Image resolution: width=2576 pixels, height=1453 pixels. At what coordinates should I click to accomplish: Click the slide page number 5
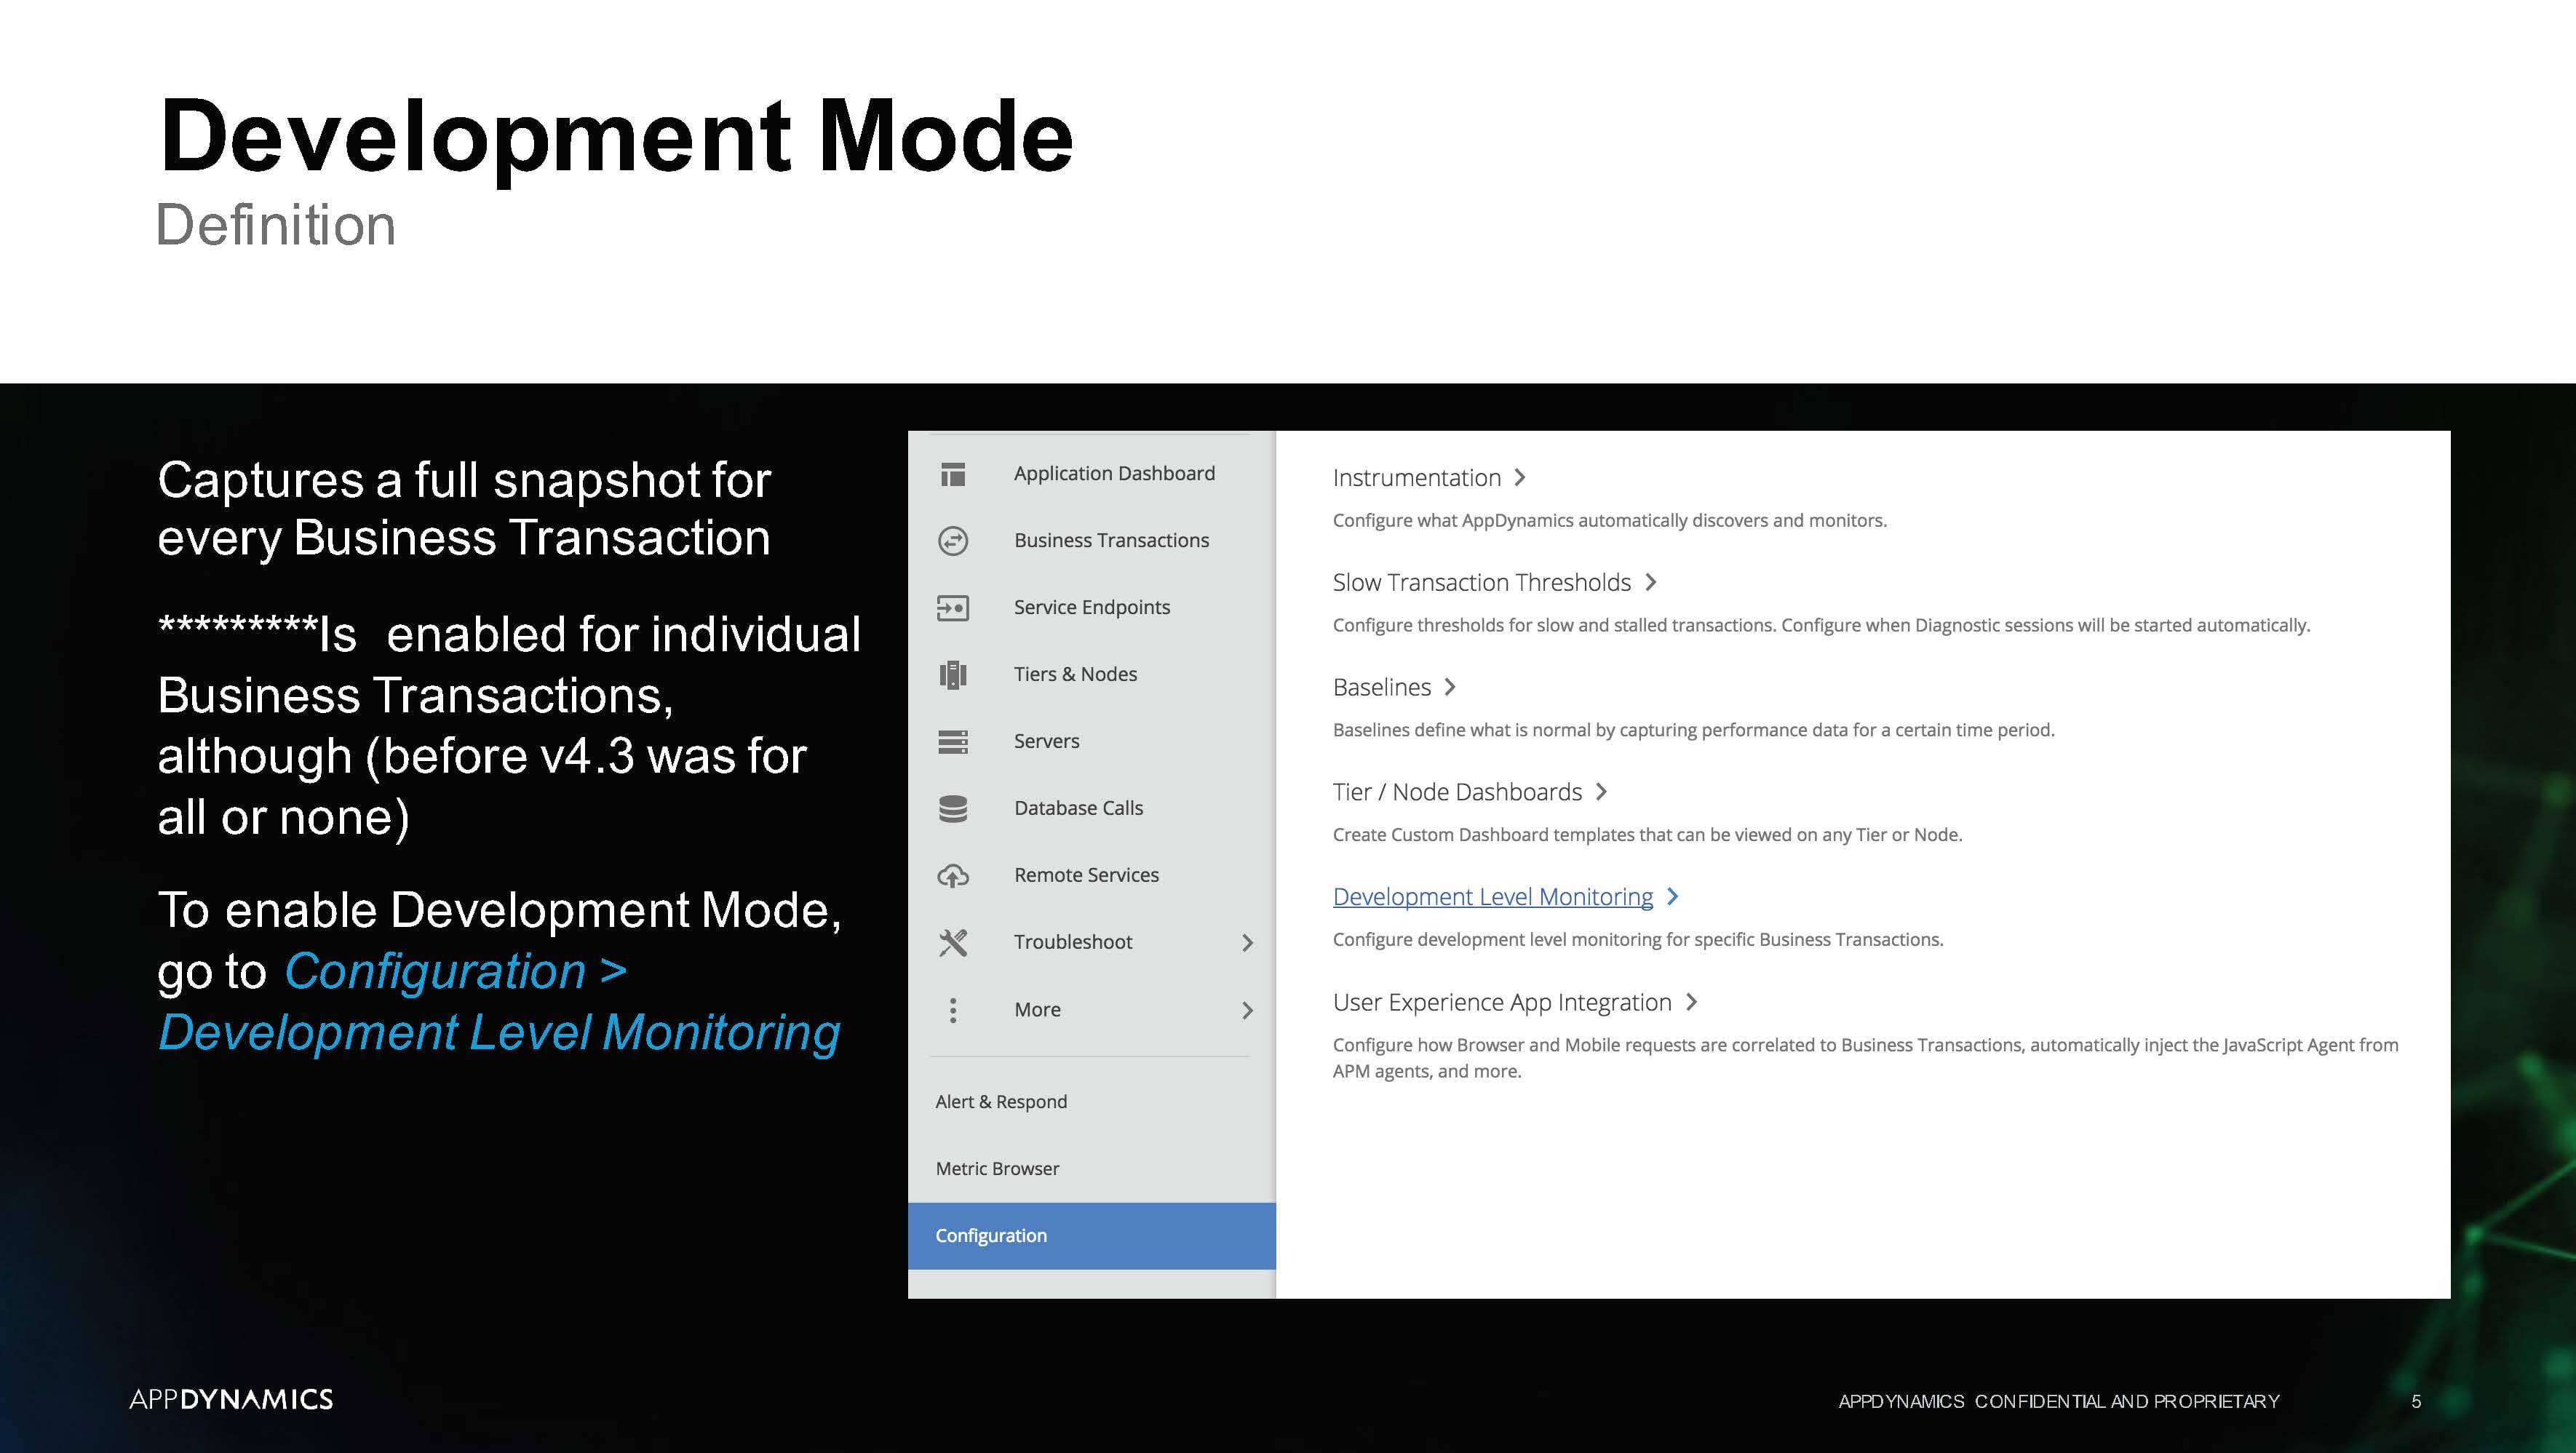tap(2416, 1401)
